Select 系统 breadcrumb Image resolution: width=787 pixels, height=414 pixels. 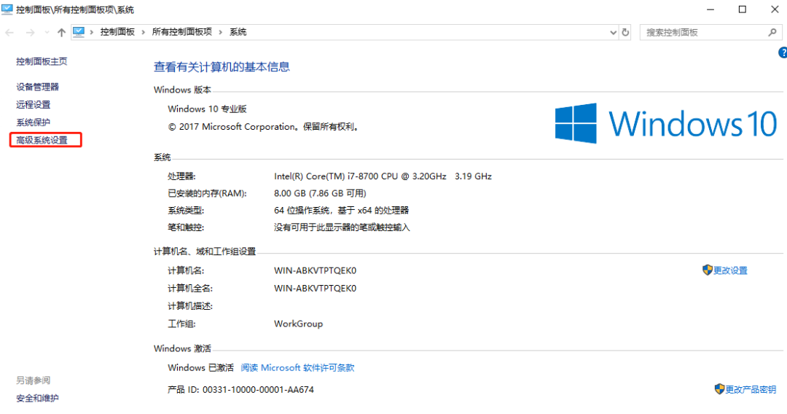(x=238, y=32)
